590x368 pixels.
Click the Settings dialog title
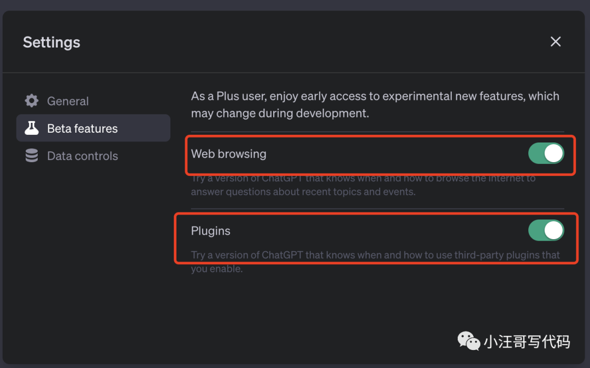51,43
